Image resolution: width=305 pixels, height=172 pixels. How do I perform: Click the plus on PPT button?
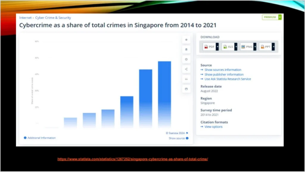click(x=273, y=47)
